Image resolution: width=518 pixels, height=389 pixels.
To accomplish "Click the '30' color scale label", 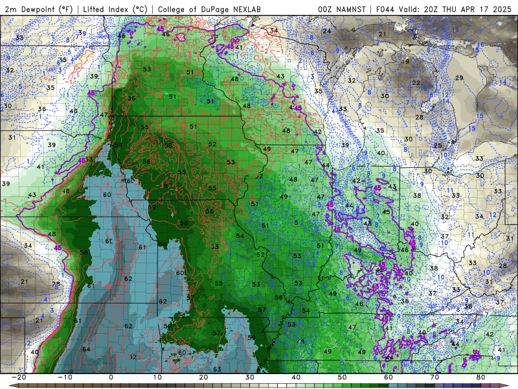I will tap(250, 377).
